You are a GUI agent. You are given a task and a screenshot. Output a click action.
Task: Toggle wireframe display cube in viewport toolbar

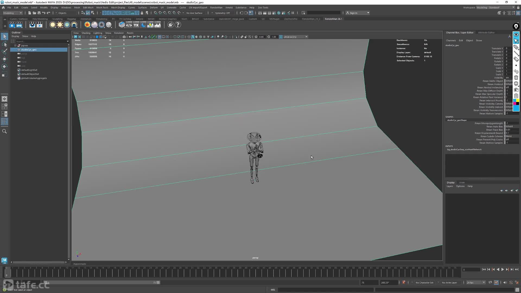[189, 37]
